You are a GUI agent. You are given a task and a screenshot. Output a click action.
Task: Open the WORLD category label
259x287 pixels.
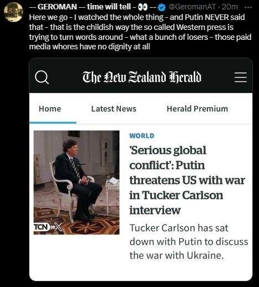coord(142,136)
